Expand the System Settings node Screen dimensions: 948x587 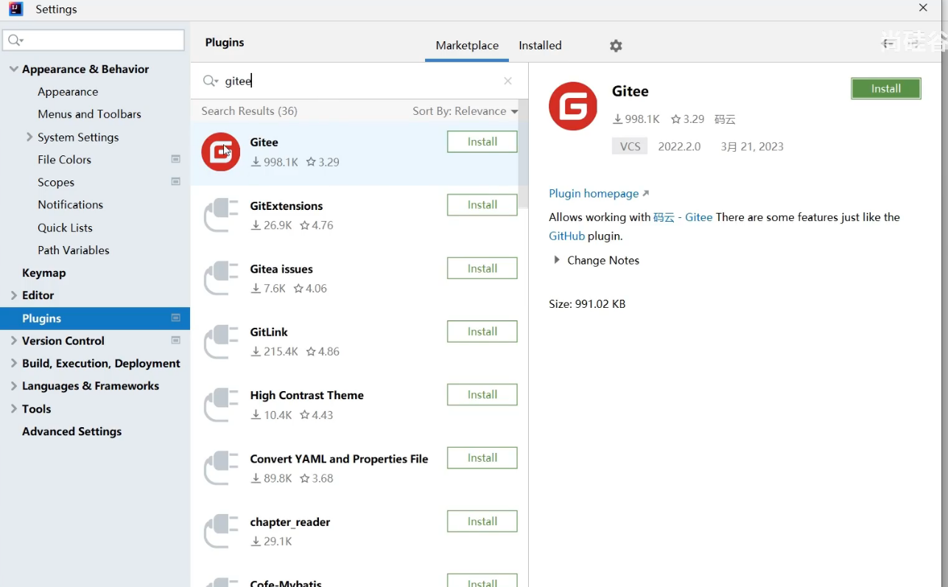coord(29,137)
